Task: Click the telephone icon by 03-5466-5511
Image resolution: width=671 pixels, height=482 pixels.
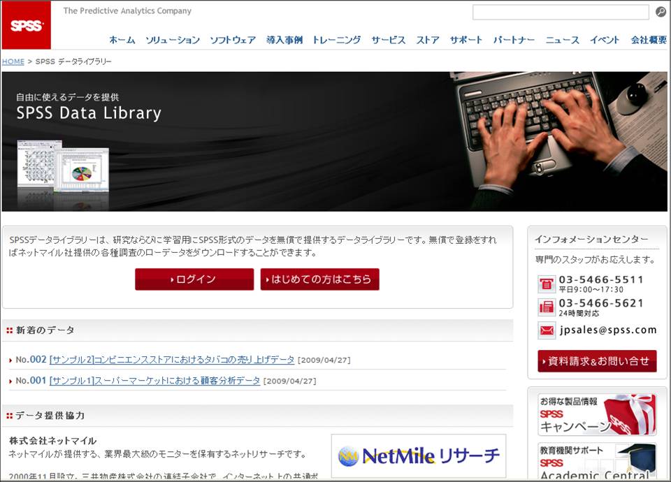Action: [547, 284]
